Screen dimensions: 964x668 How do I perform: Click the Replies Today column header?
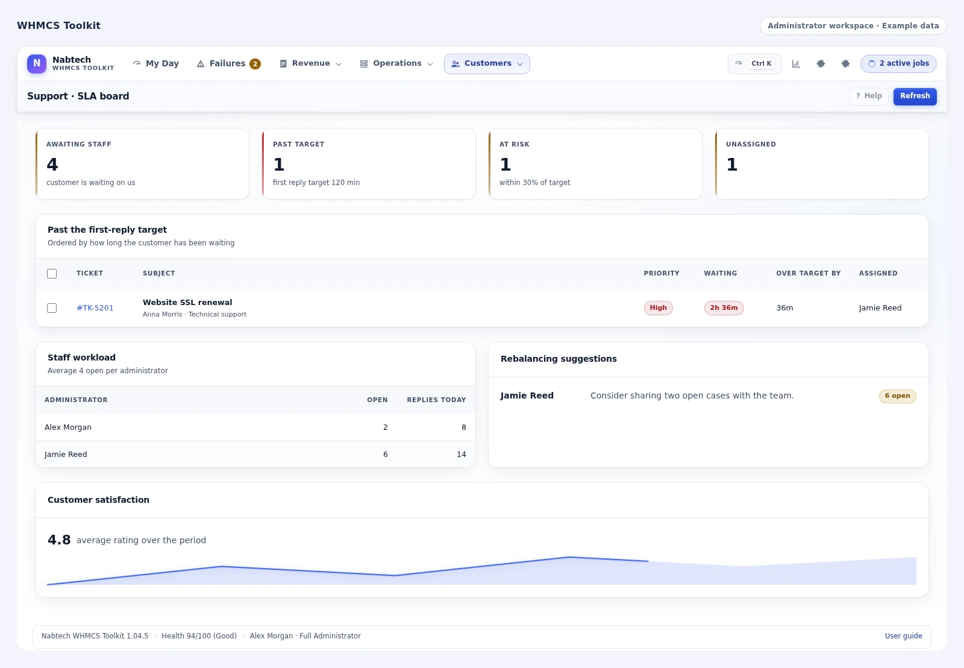coord(436,400)
